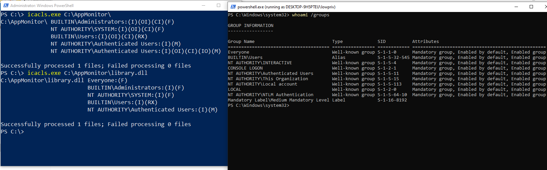Click the 'BUILTIN\Users:(I)(OI)(CI)(RX)' line

pyautogui.click(x=99, y=37)
